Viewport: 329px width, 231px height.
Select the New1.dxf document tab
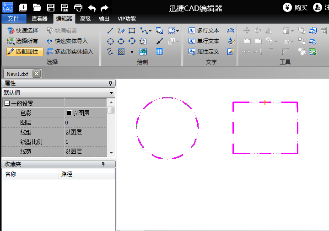[18, 74]
